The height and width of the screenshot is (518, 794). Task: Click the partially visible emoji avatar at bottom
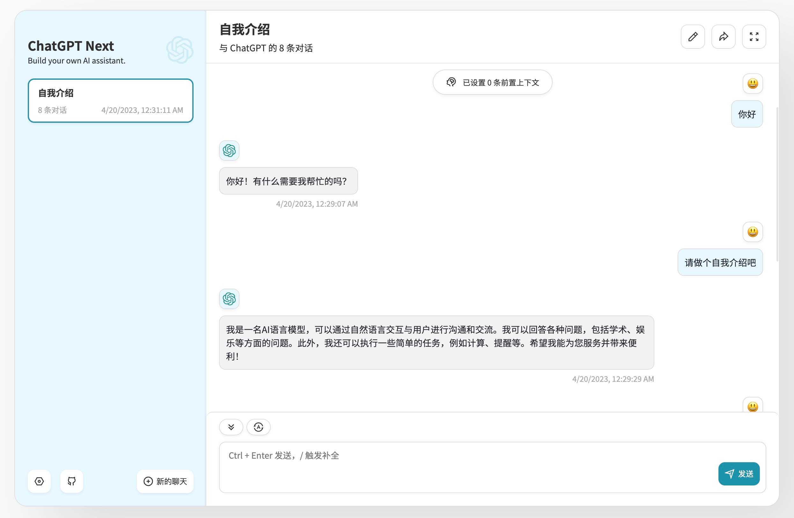(753, 405)
